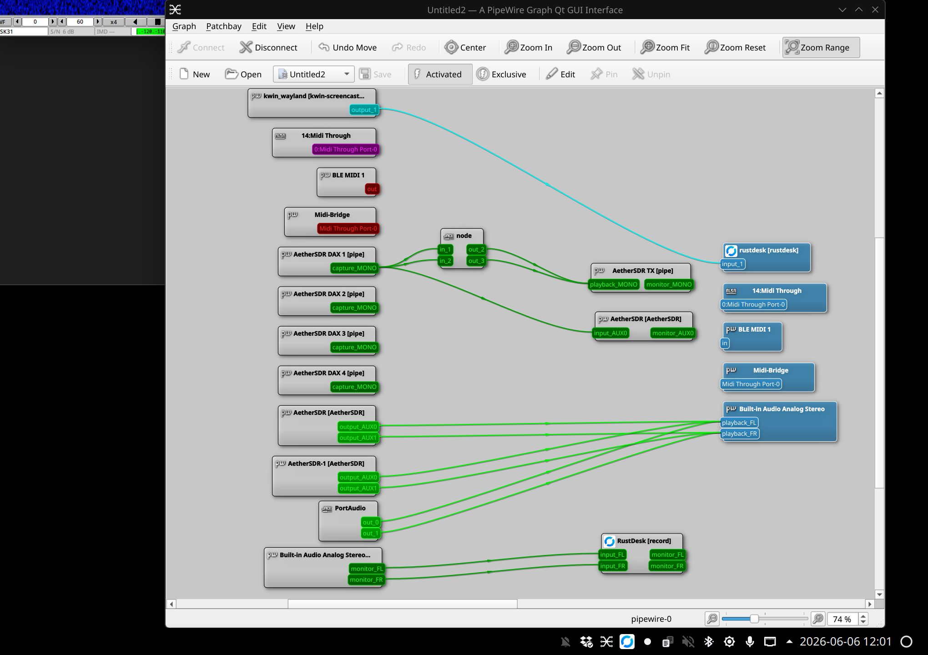The width and height of the screenshot is (928, 655).
Task: Select monitor_FL port of Built-in Audio
Action: 367,569
